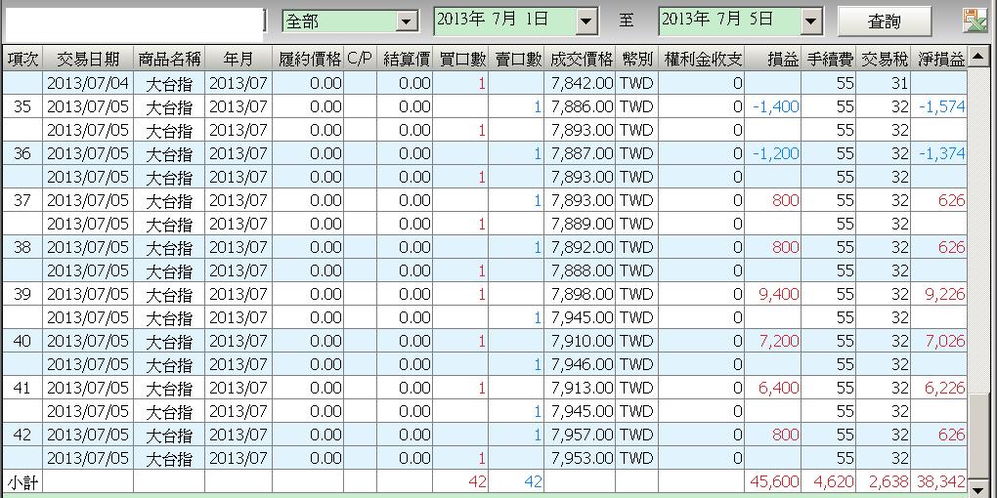Click the subtotal net profit 38,342
997x498 pixels.
tap(941, 482)
